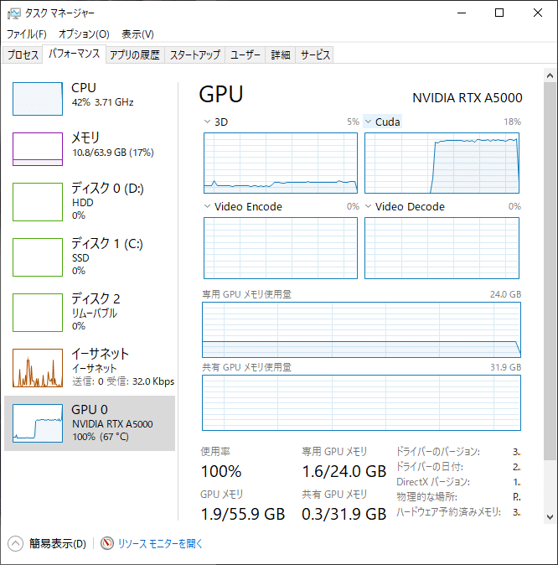Viewport: 558px width, 565px height.
Task: Click the 24.0 GB dedicated memory maximum label
Action: tap(505, 294)
